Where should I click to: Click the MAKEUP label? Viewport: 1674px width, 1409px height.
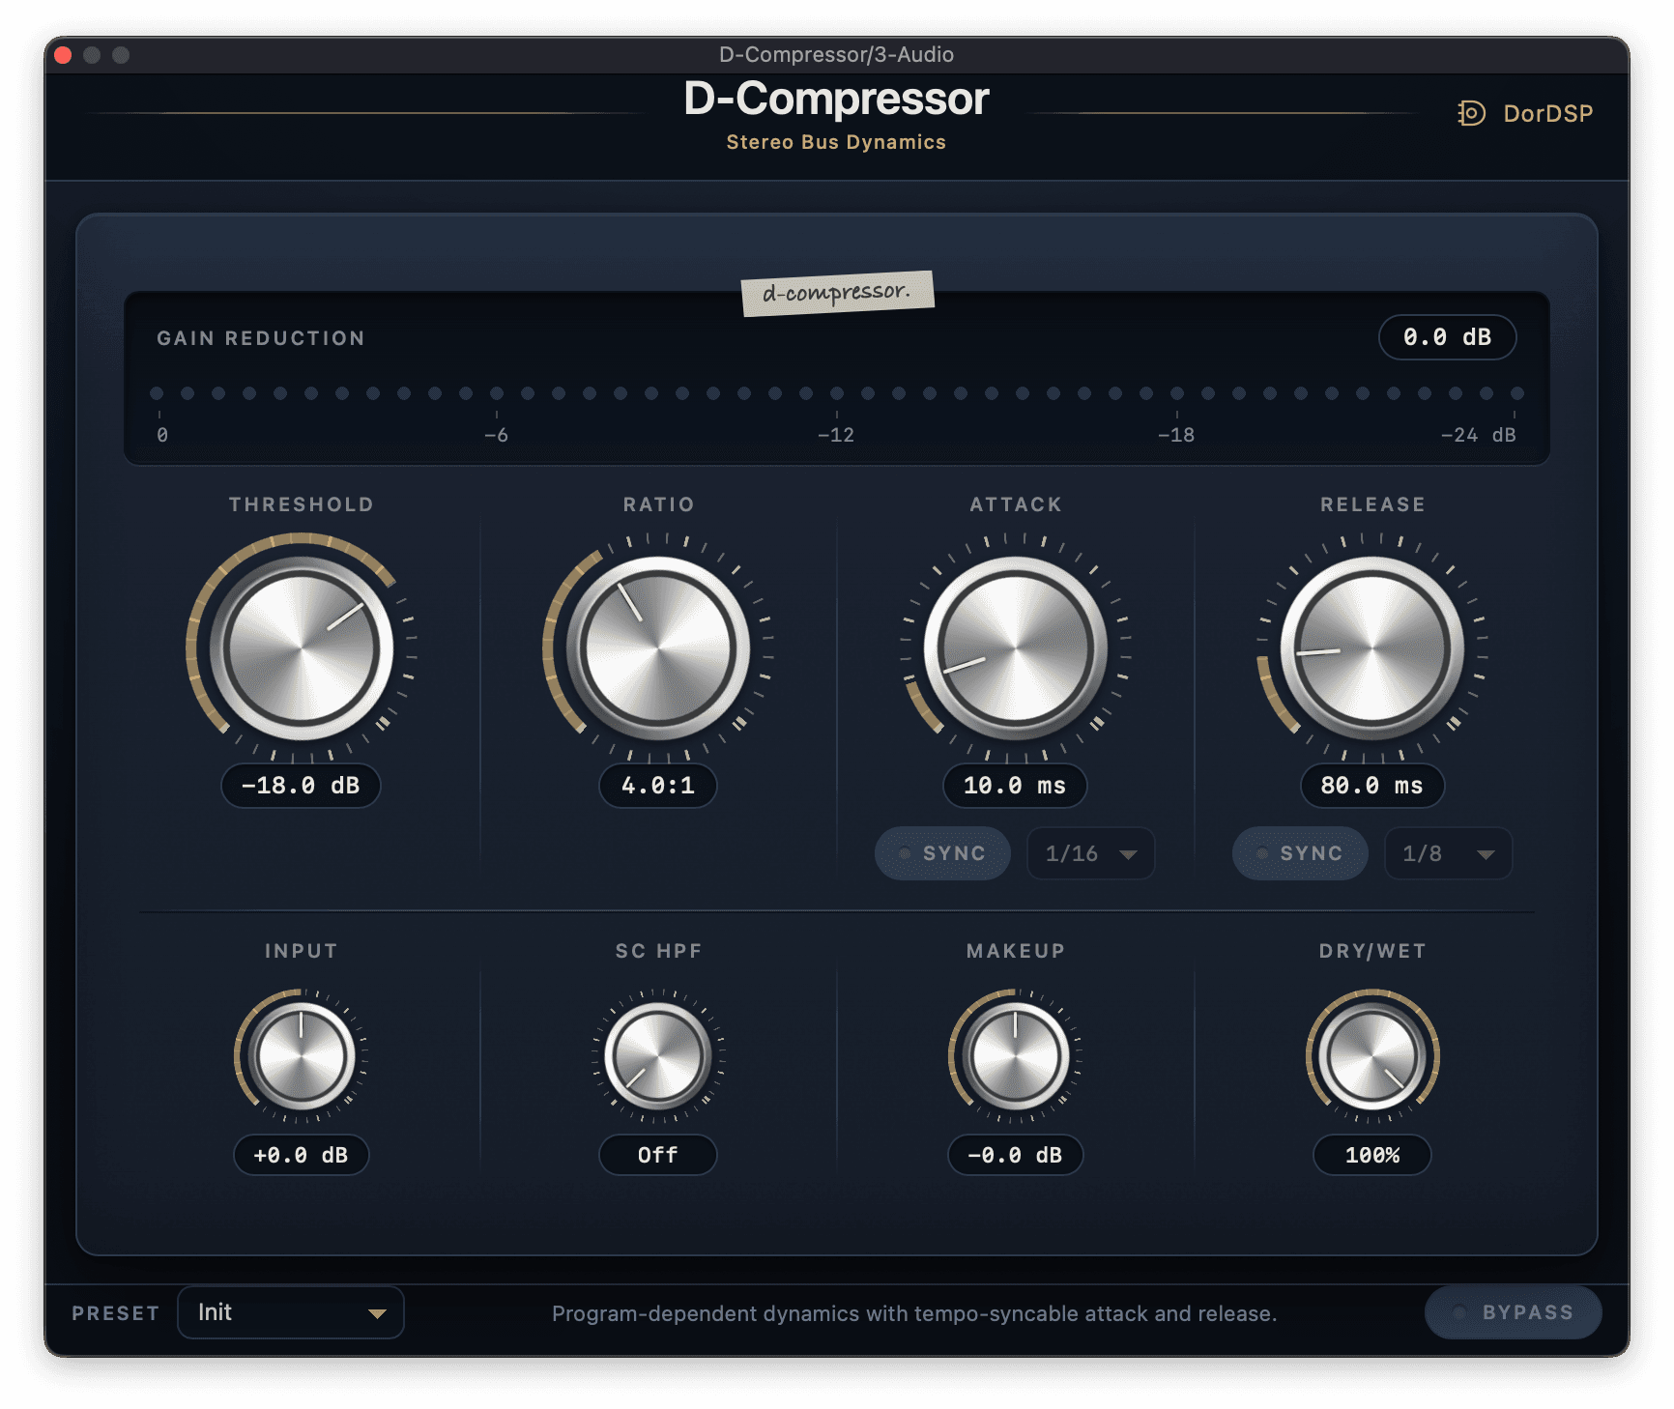[1016, 951]
